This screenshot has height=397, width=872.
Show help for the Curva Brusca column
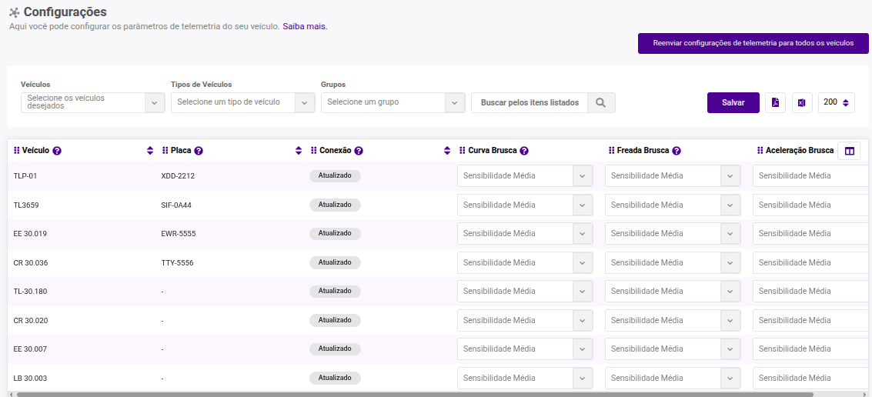pos(524,151)
